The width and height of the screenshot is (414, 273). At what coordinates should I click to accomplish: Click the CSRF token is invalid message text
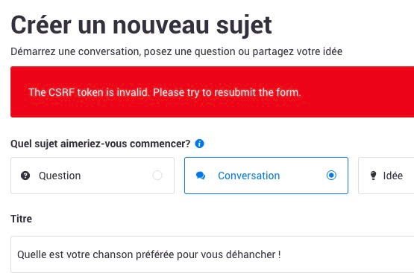point(165,92)
